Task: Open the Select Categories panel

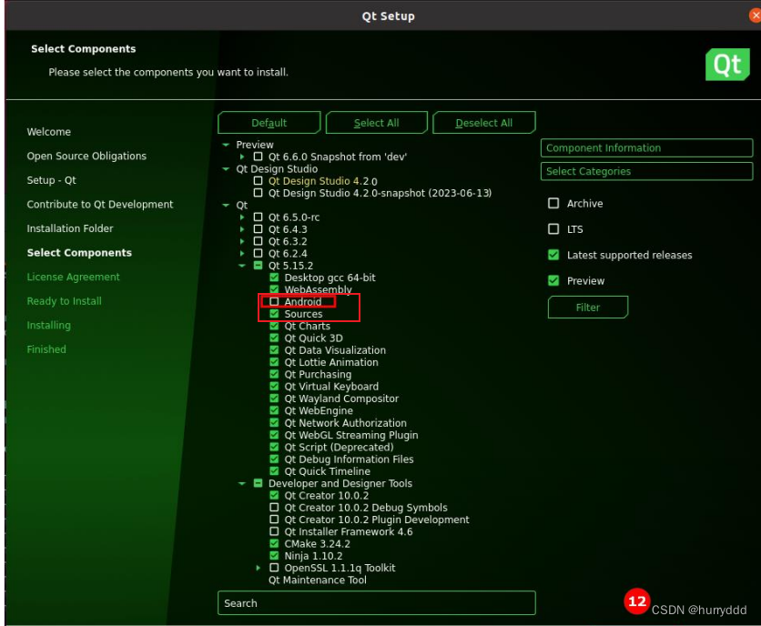Action: [x=646, y=171]
